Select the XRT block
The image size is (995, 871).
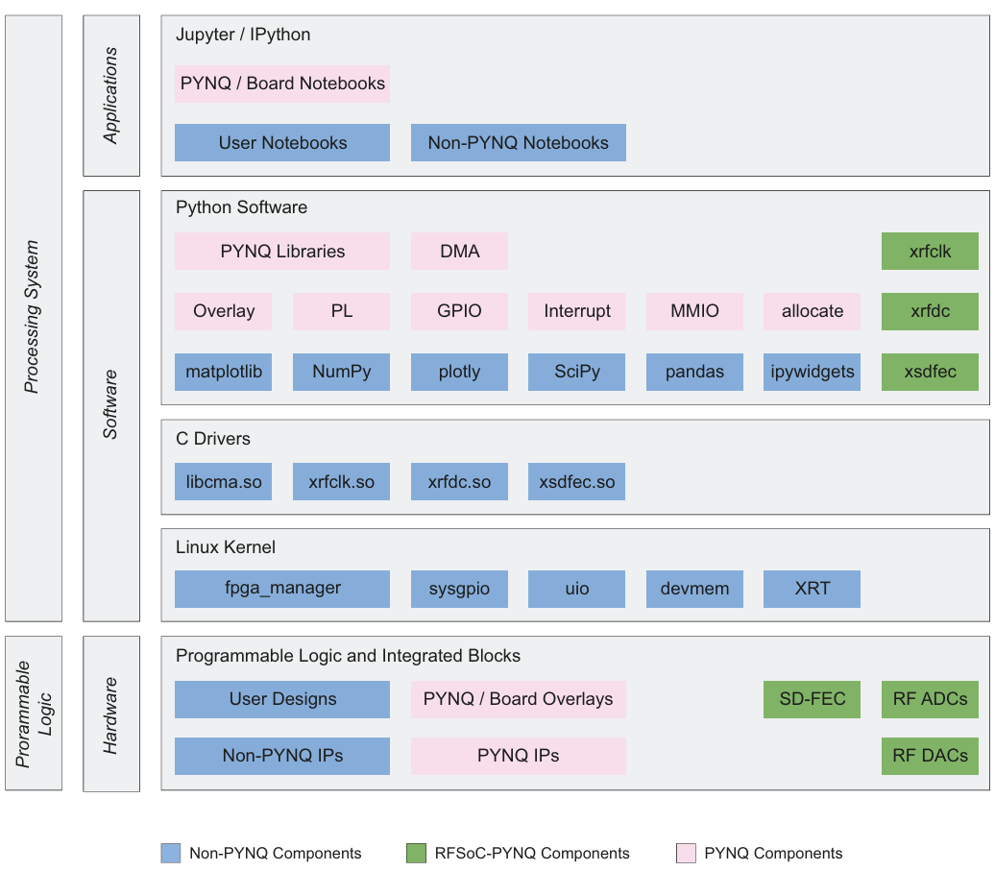813,590
